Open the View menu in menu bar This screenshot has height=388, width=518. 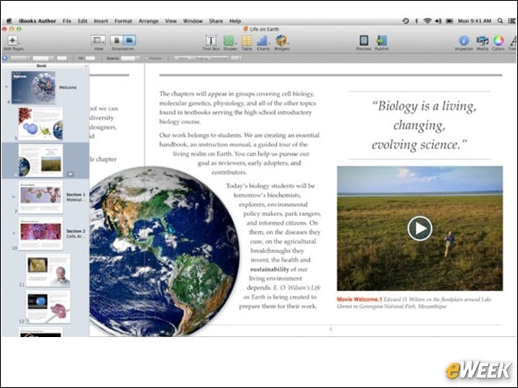[171, 21]
